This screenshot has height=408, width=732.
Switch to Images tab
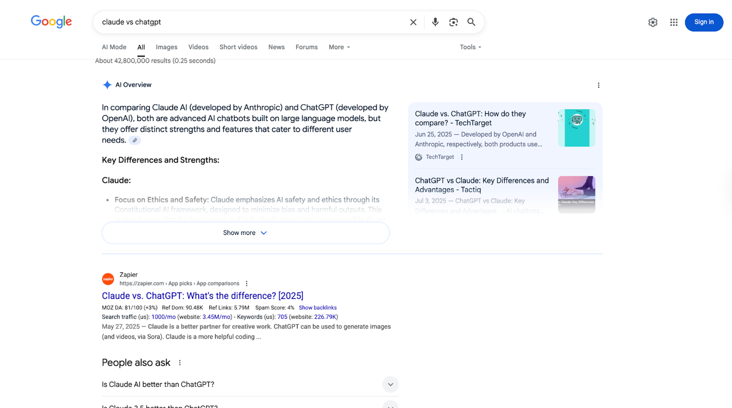coord(167,47)
